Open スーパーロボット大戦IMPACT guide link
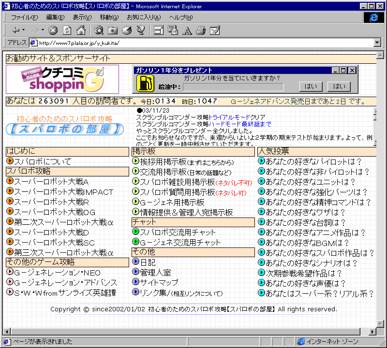Screen dimensions: 387x348 pyautogui.click(x=64, y=192)
